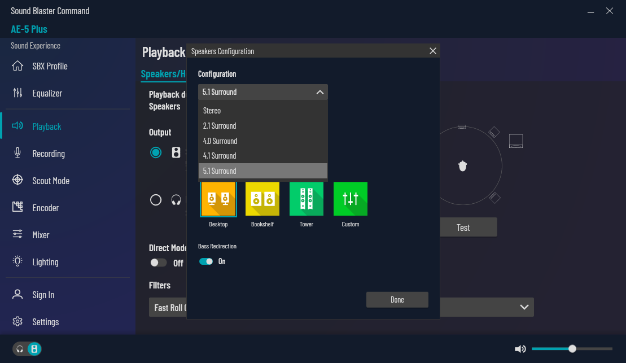Click the Lighting bulb icon

(x=17, y=261)
